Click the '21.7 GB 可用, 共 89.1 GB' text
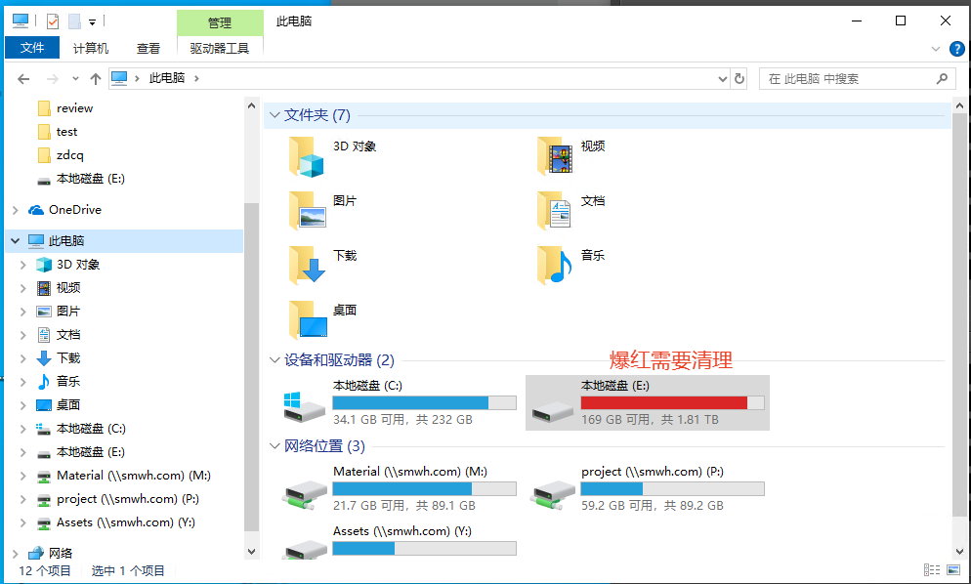The image size is (971, 584). (404, 505)
